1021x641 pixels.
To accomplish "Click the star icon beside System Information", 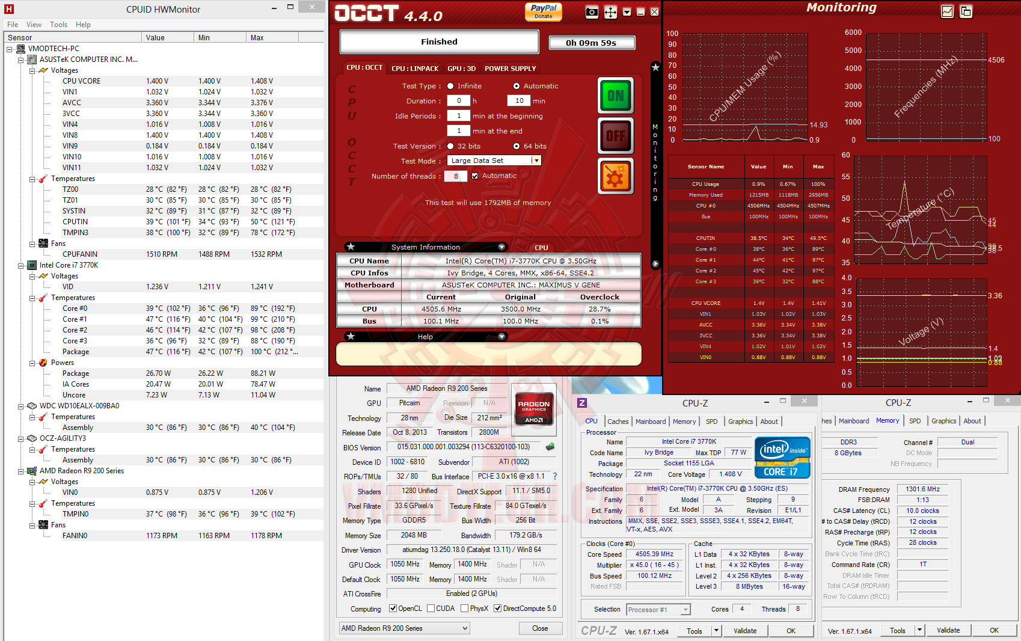I will (x=351, y=247).
